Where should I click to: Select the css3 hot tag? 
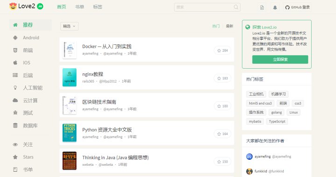[298, 103]
